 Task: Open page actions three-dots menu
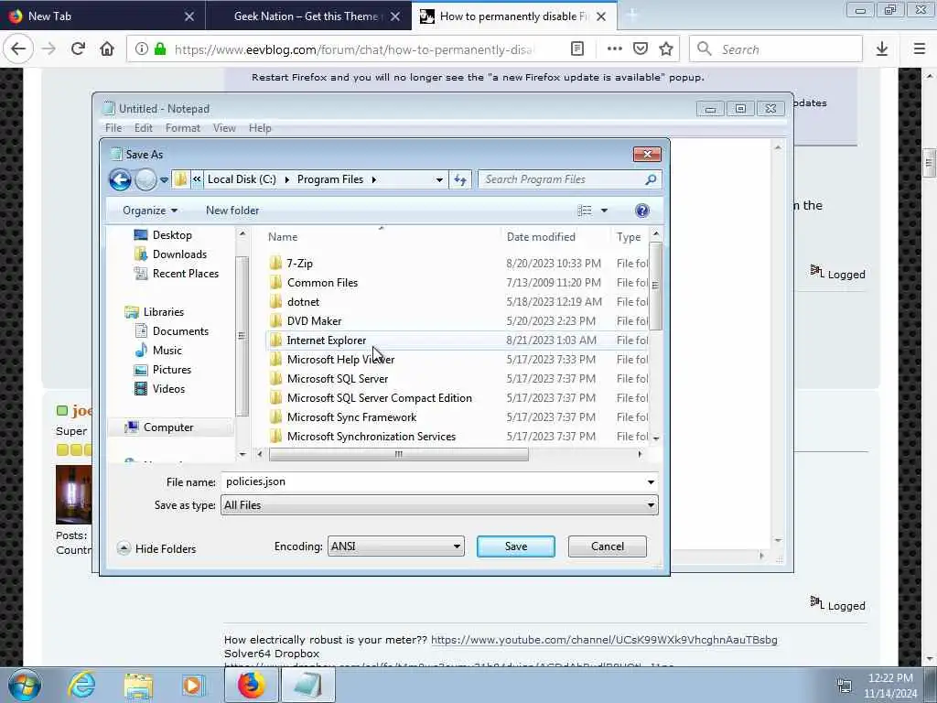pyautogui.click(x=614, y=49)
